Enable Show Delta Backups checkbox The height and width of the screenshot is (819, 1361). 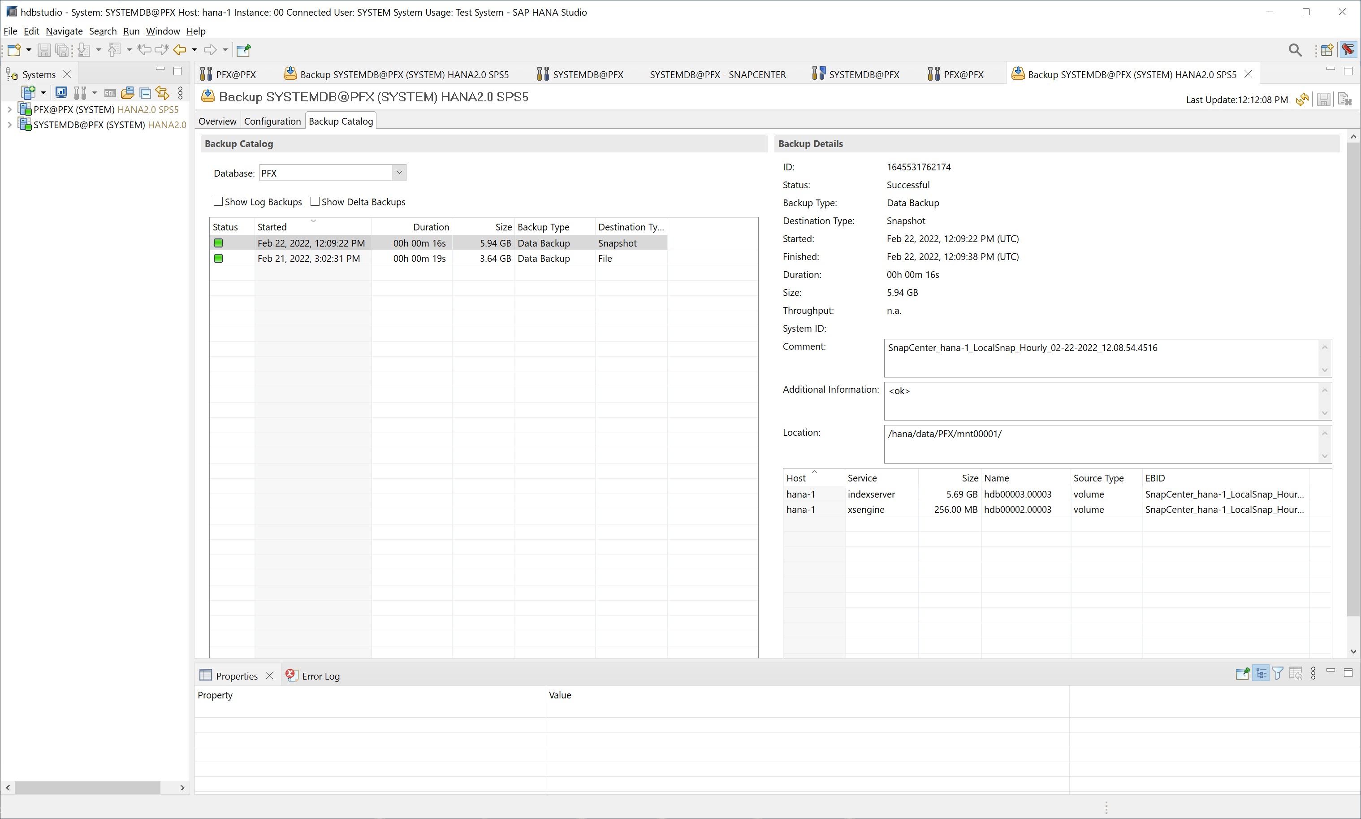(x=314, y=201)
